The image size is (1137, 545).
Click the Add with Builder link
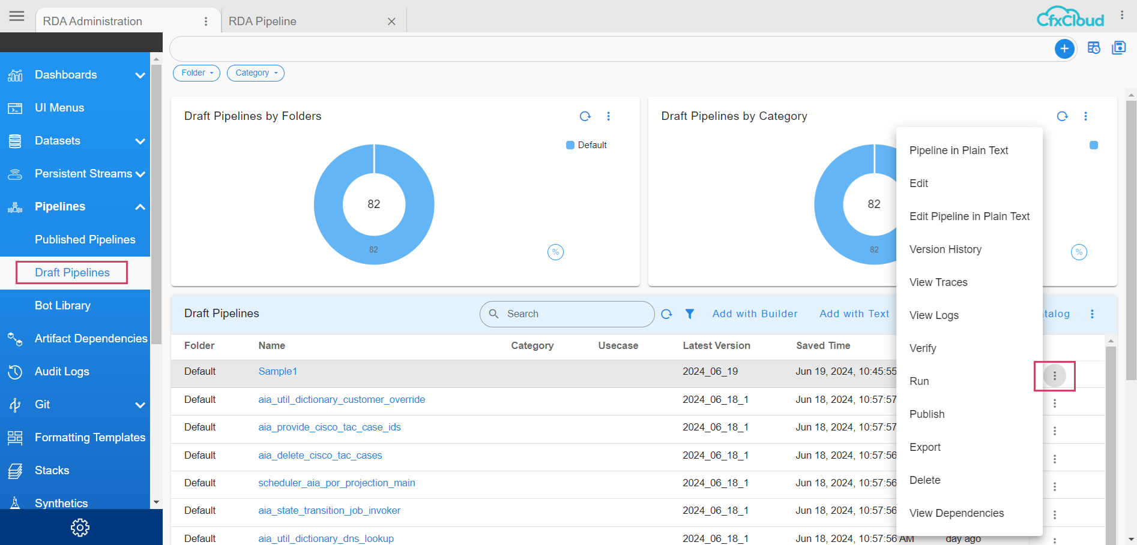click(755, 314)
